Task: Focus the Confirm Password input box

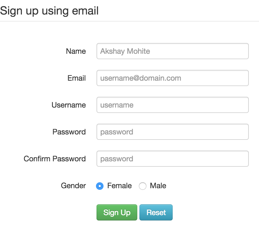Action: coord(172,159)
